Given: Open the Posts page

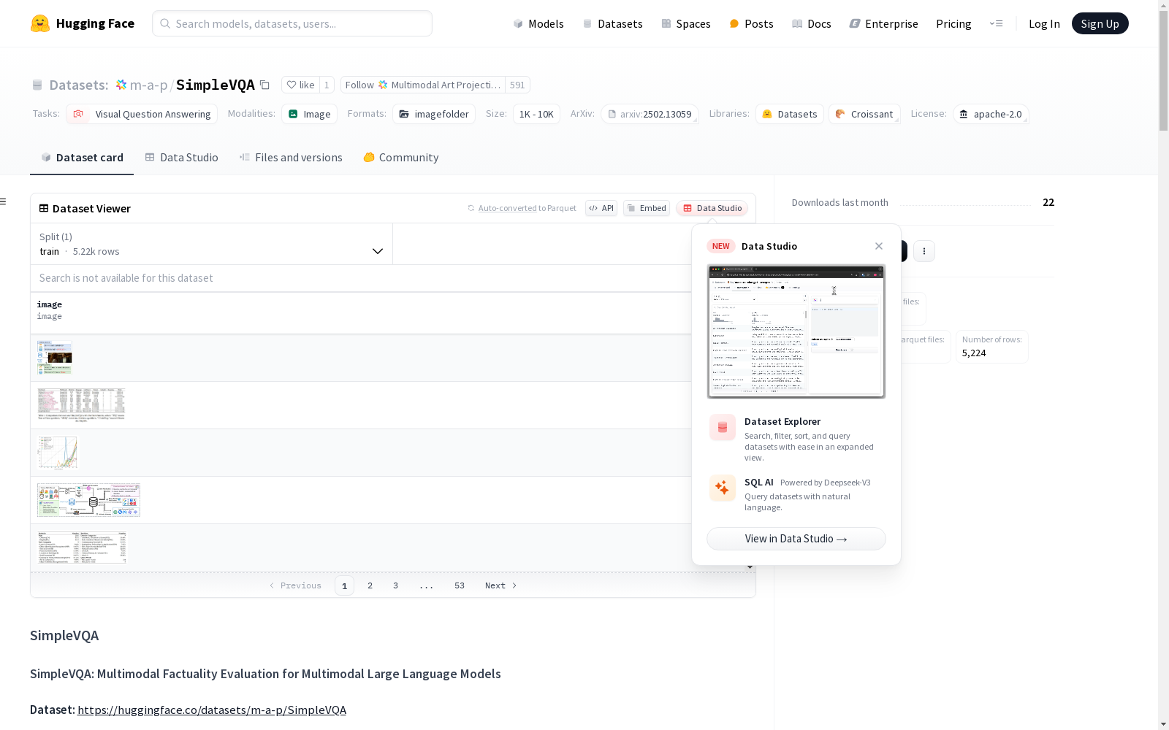Looking at the screenshot, I should 752,23.
